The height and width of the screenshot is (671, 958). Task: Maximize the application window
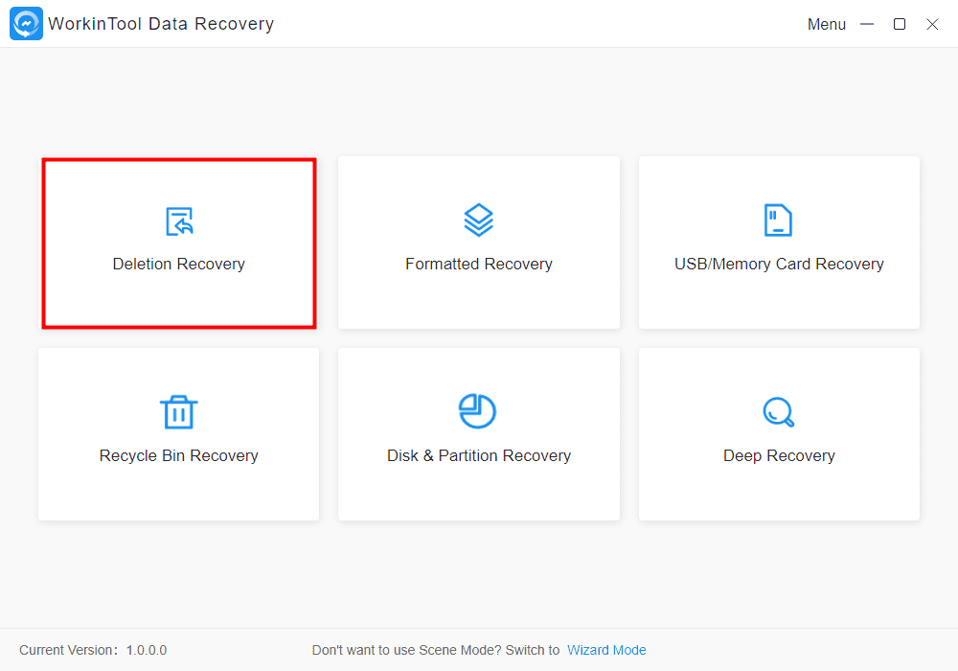tap(900, 24)
